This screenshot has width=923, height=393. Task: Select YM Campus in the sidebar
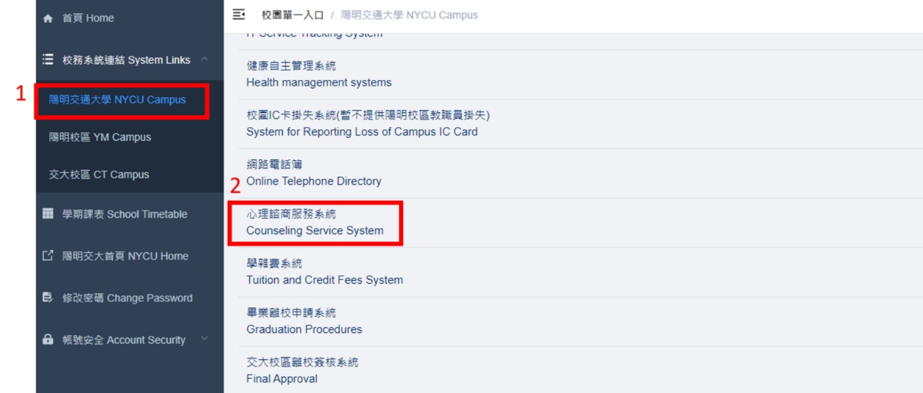click(x=99, y=138)
